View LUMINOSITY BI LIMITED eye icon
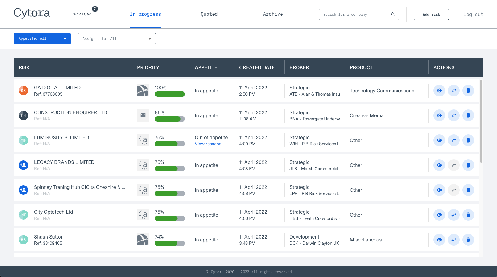 [439, 140]
